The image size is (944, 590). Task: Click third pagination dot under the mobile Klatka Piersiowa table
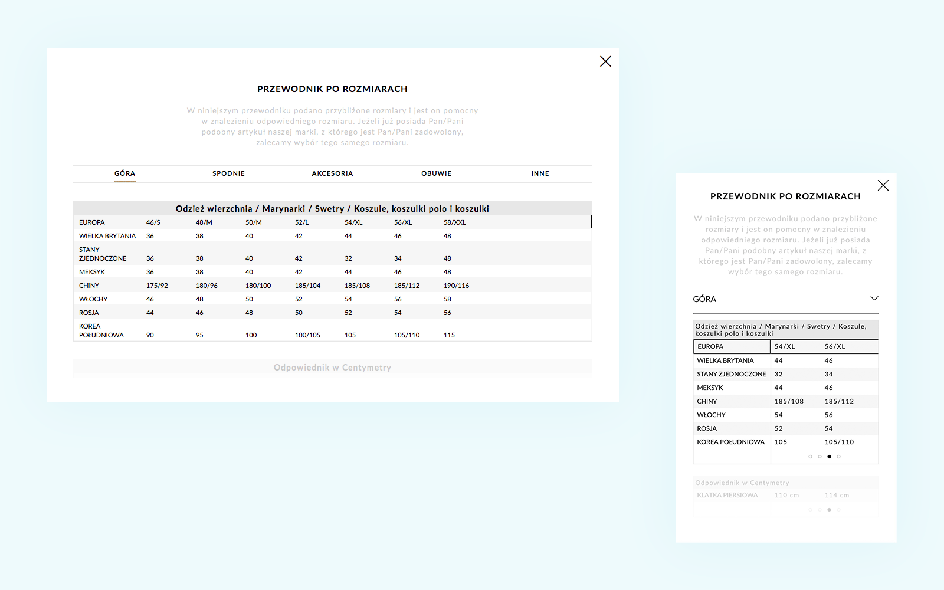point(830,510)
